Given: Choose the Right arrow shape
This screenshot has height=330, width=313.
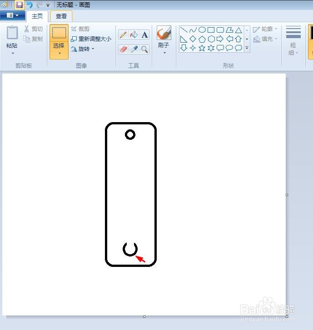Looking at the screenshot, I should coord(220,39).
